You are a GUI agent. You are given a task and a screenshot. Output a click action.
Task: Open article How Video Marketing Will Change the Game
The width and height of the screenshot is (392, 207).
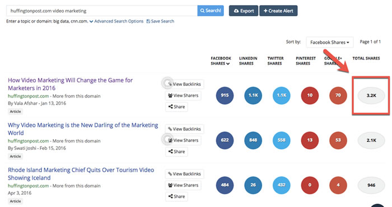(x=70, y=84)
